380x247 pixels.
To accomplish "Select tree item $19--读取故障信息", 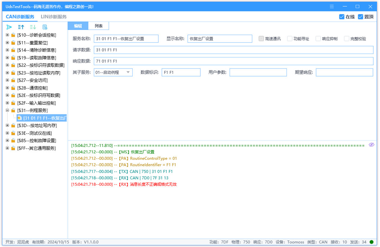I will point(37,57).
